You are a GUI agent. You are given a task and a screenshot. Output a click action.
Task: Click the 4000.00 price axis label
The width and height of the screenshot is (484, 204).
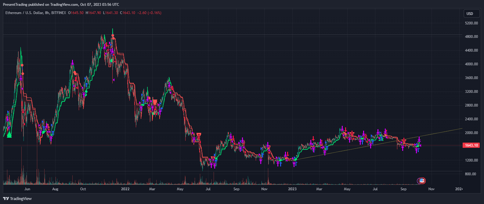coord(471,64)
